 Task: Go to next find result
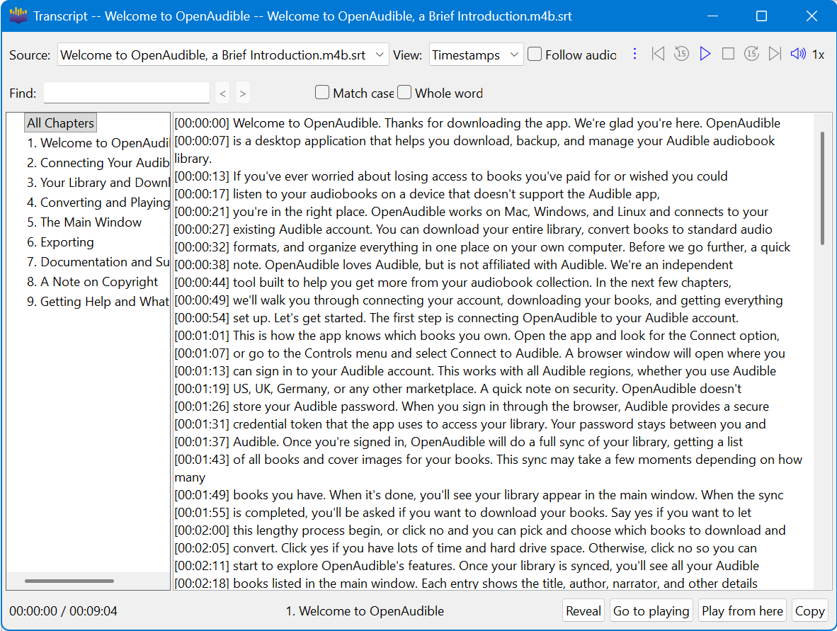click(x=242, y=93)
